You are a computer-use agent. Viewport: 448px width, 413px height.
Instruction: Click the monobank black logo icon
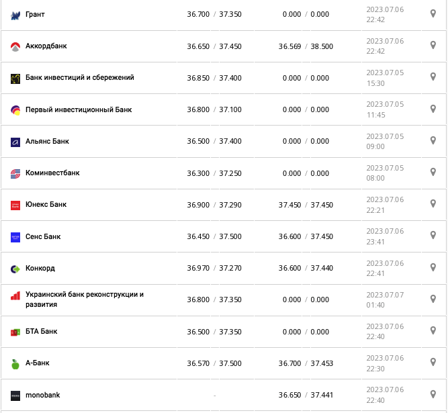coord(15,396)
